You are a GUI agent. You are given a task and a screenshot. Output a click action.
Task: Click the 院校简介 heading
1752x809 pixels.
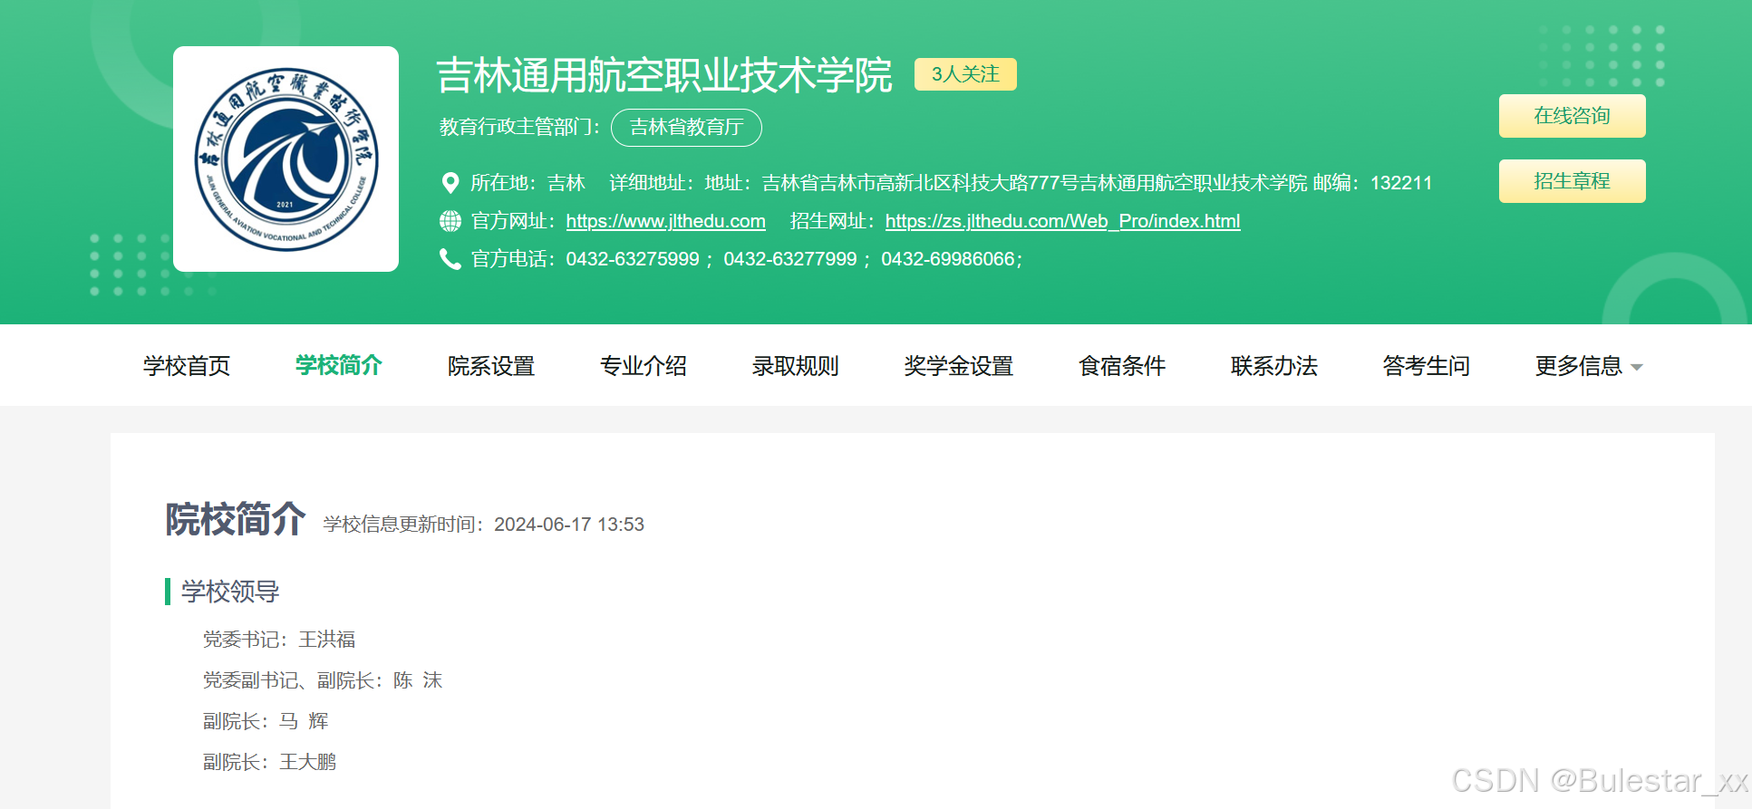coord(235,520)
